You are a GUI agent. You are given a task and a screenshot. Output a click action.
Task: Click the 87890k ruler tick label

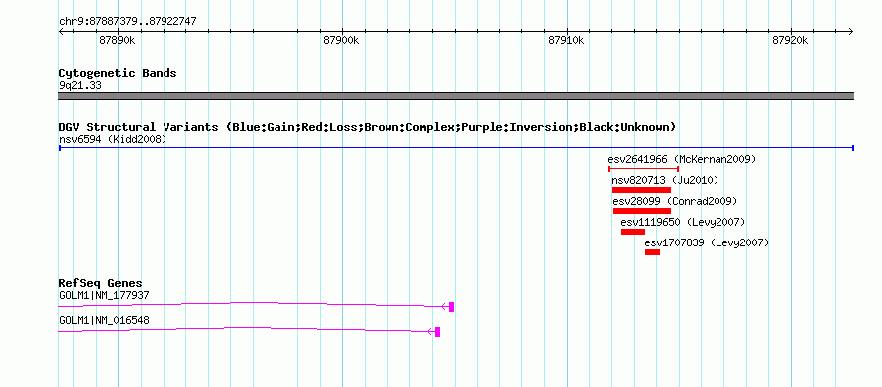pyautogui.click(x=117, y=40)
